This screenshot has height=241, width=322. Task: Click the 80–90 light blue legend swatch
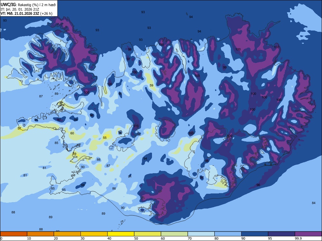[228, 234]
